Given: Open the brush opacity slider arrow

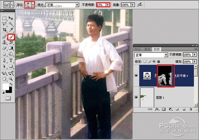Looking at the screenshot, I should point(108,5).
